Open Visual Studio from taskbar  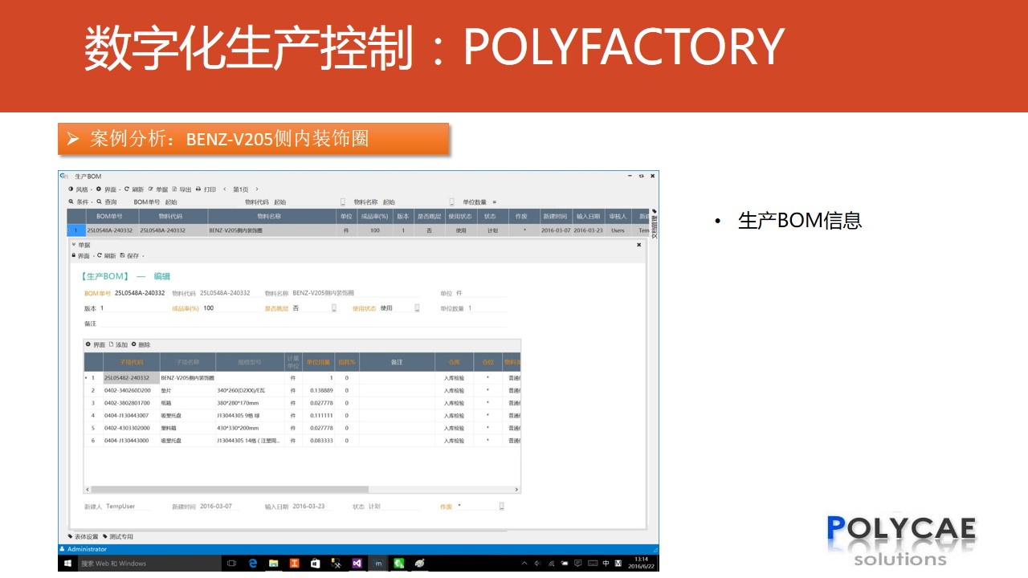[357, 564]
